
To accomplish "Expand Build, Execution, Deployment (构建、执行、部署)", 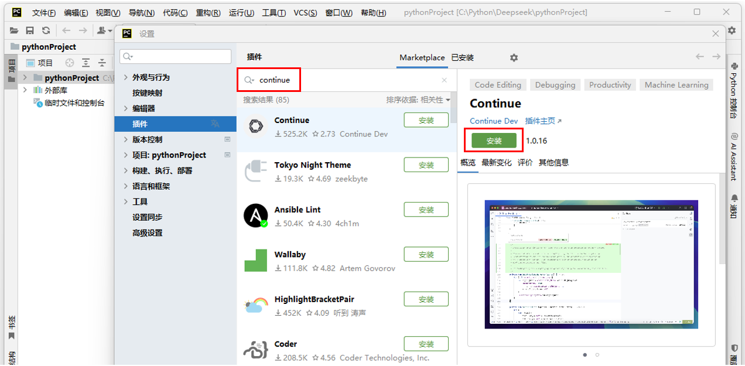I will point(126,170).
